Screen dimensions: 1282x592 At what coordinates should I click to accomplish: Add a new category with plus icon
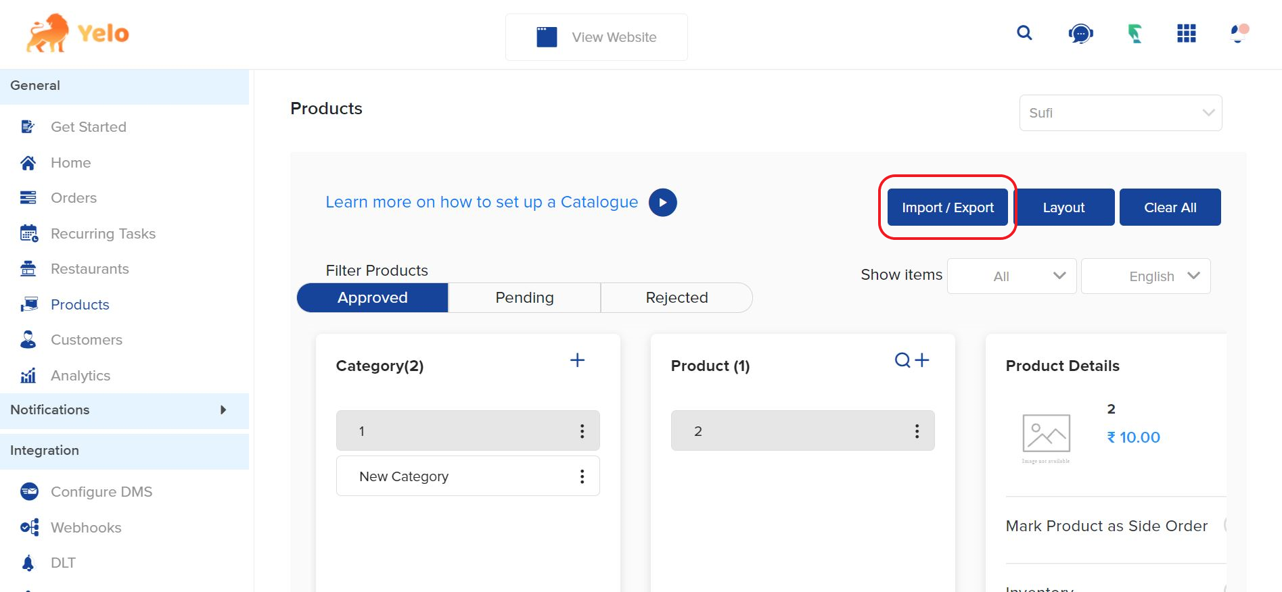(577, 360)
